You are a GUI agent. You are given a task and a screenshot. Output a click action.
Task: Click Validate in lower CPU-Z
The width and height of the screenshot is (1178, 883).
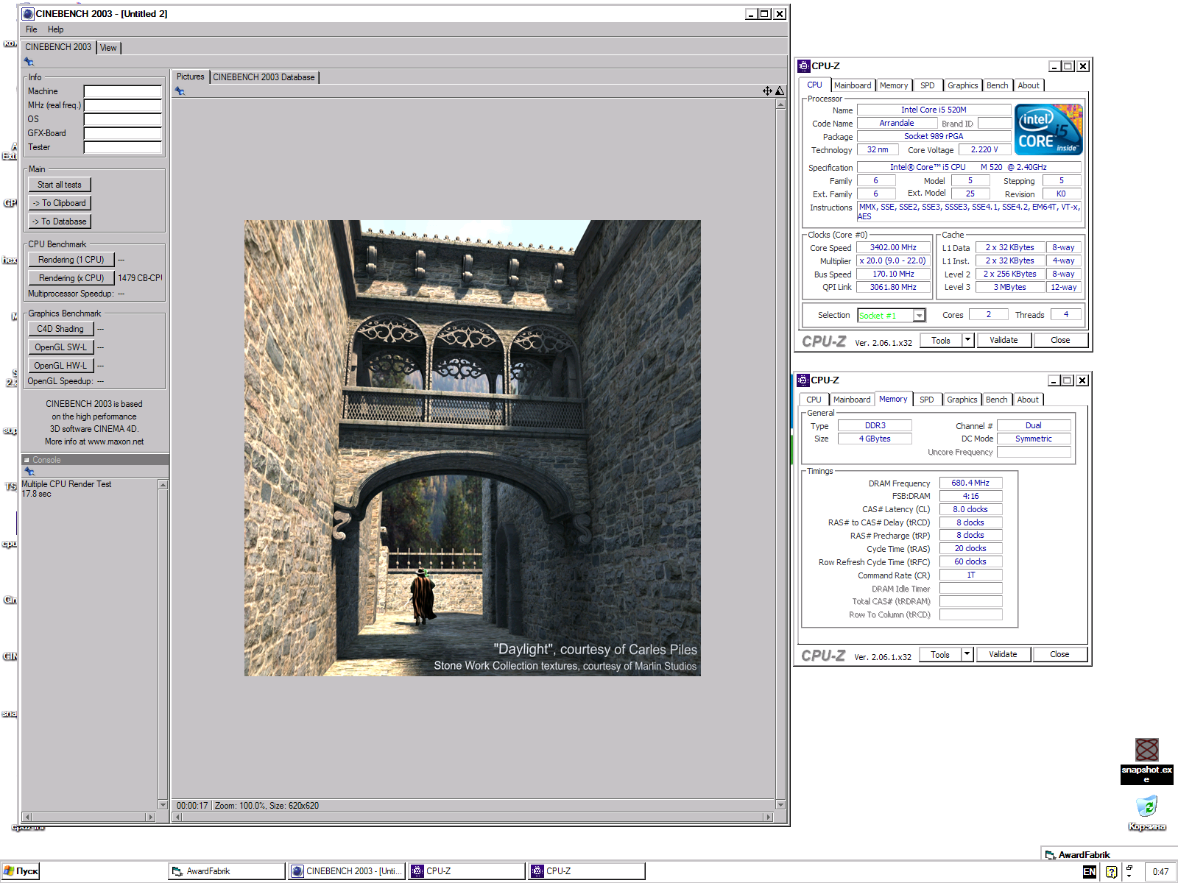click(x=1004, y=654)
